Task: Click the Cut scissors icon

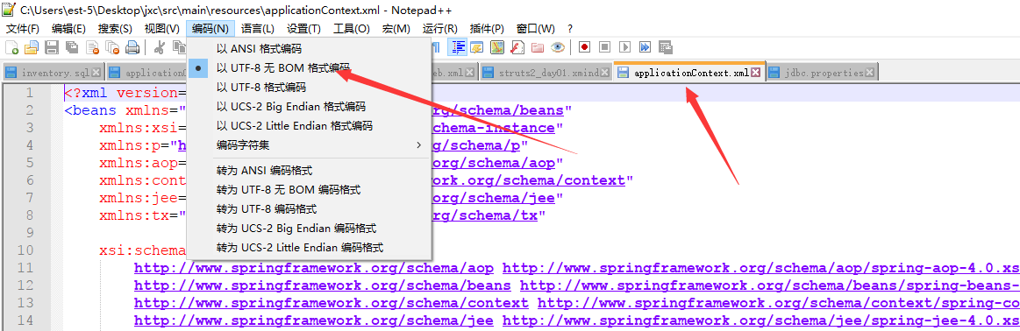Action: (159, 46)
